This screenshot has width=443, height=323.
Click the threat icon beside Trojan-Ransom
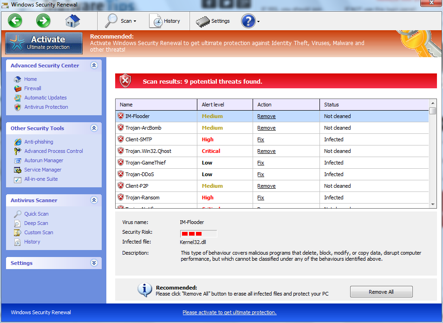point(121,198)
